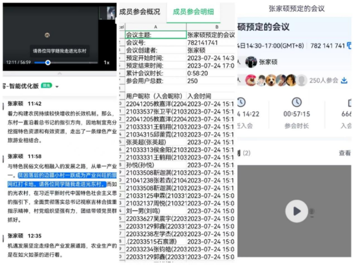The height and width of the screenshot is (265, 354).
Task: Open the speaker camera thumbnail in video
Action: pyautogui.click(x=111, y=13)
